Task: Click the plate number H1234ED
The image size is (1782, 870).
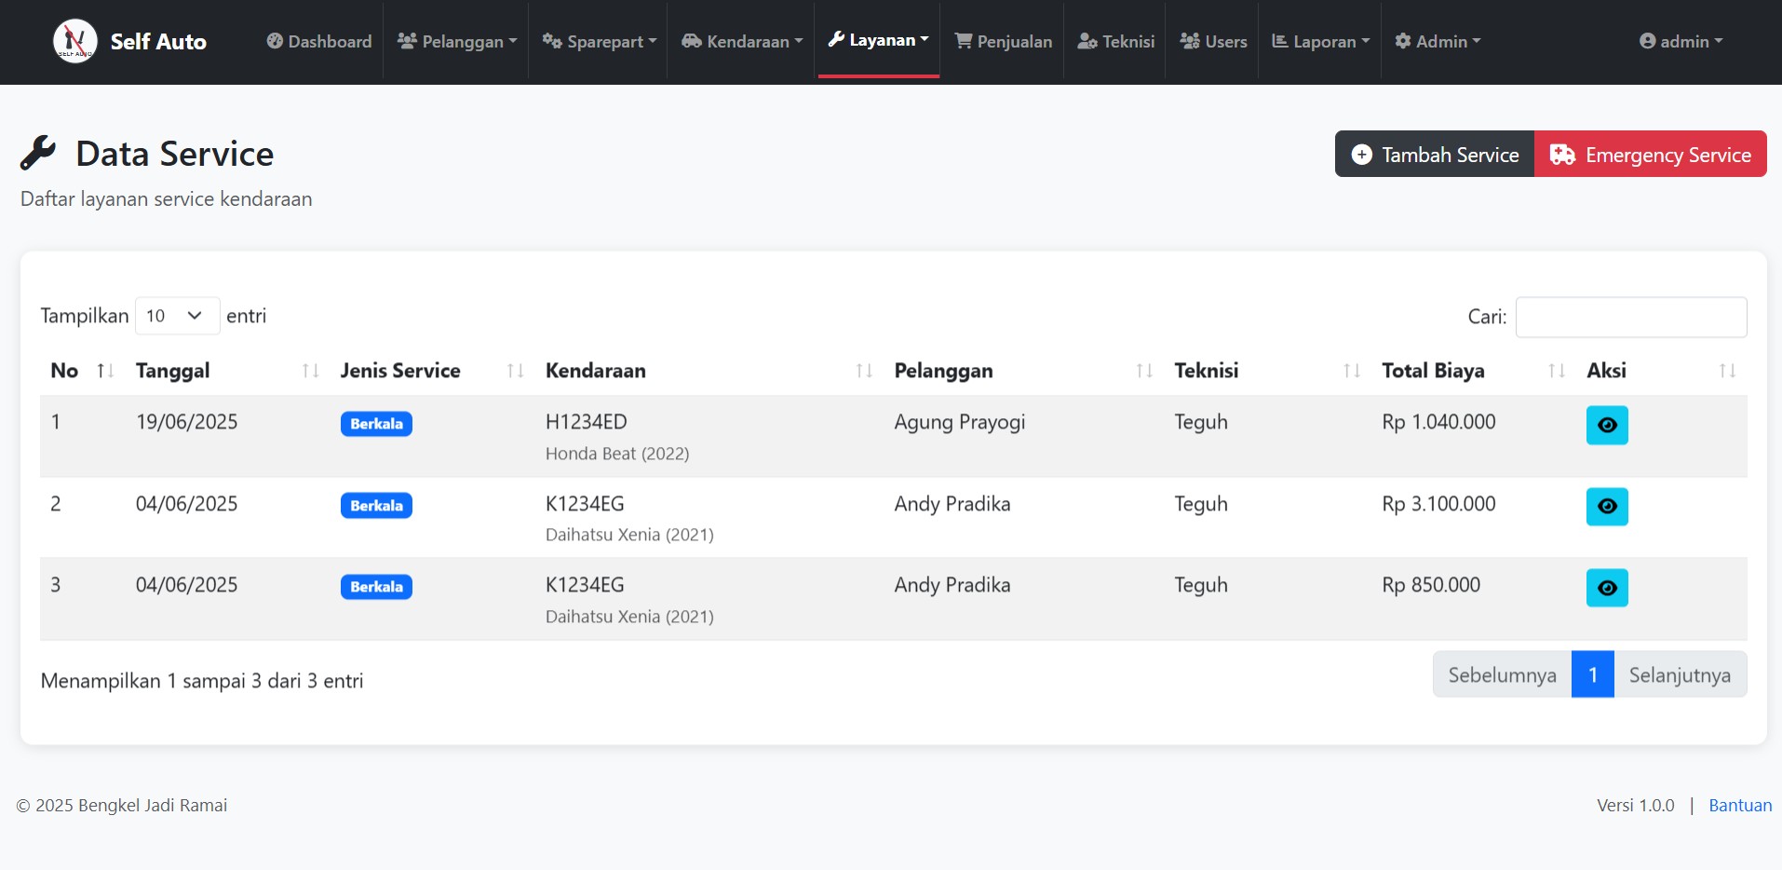Action: 586,422
